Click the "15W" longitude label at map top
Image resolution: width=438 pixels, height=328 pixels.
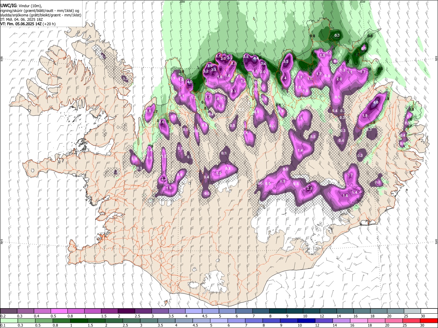pyautogui.click(x=362, y=2)
